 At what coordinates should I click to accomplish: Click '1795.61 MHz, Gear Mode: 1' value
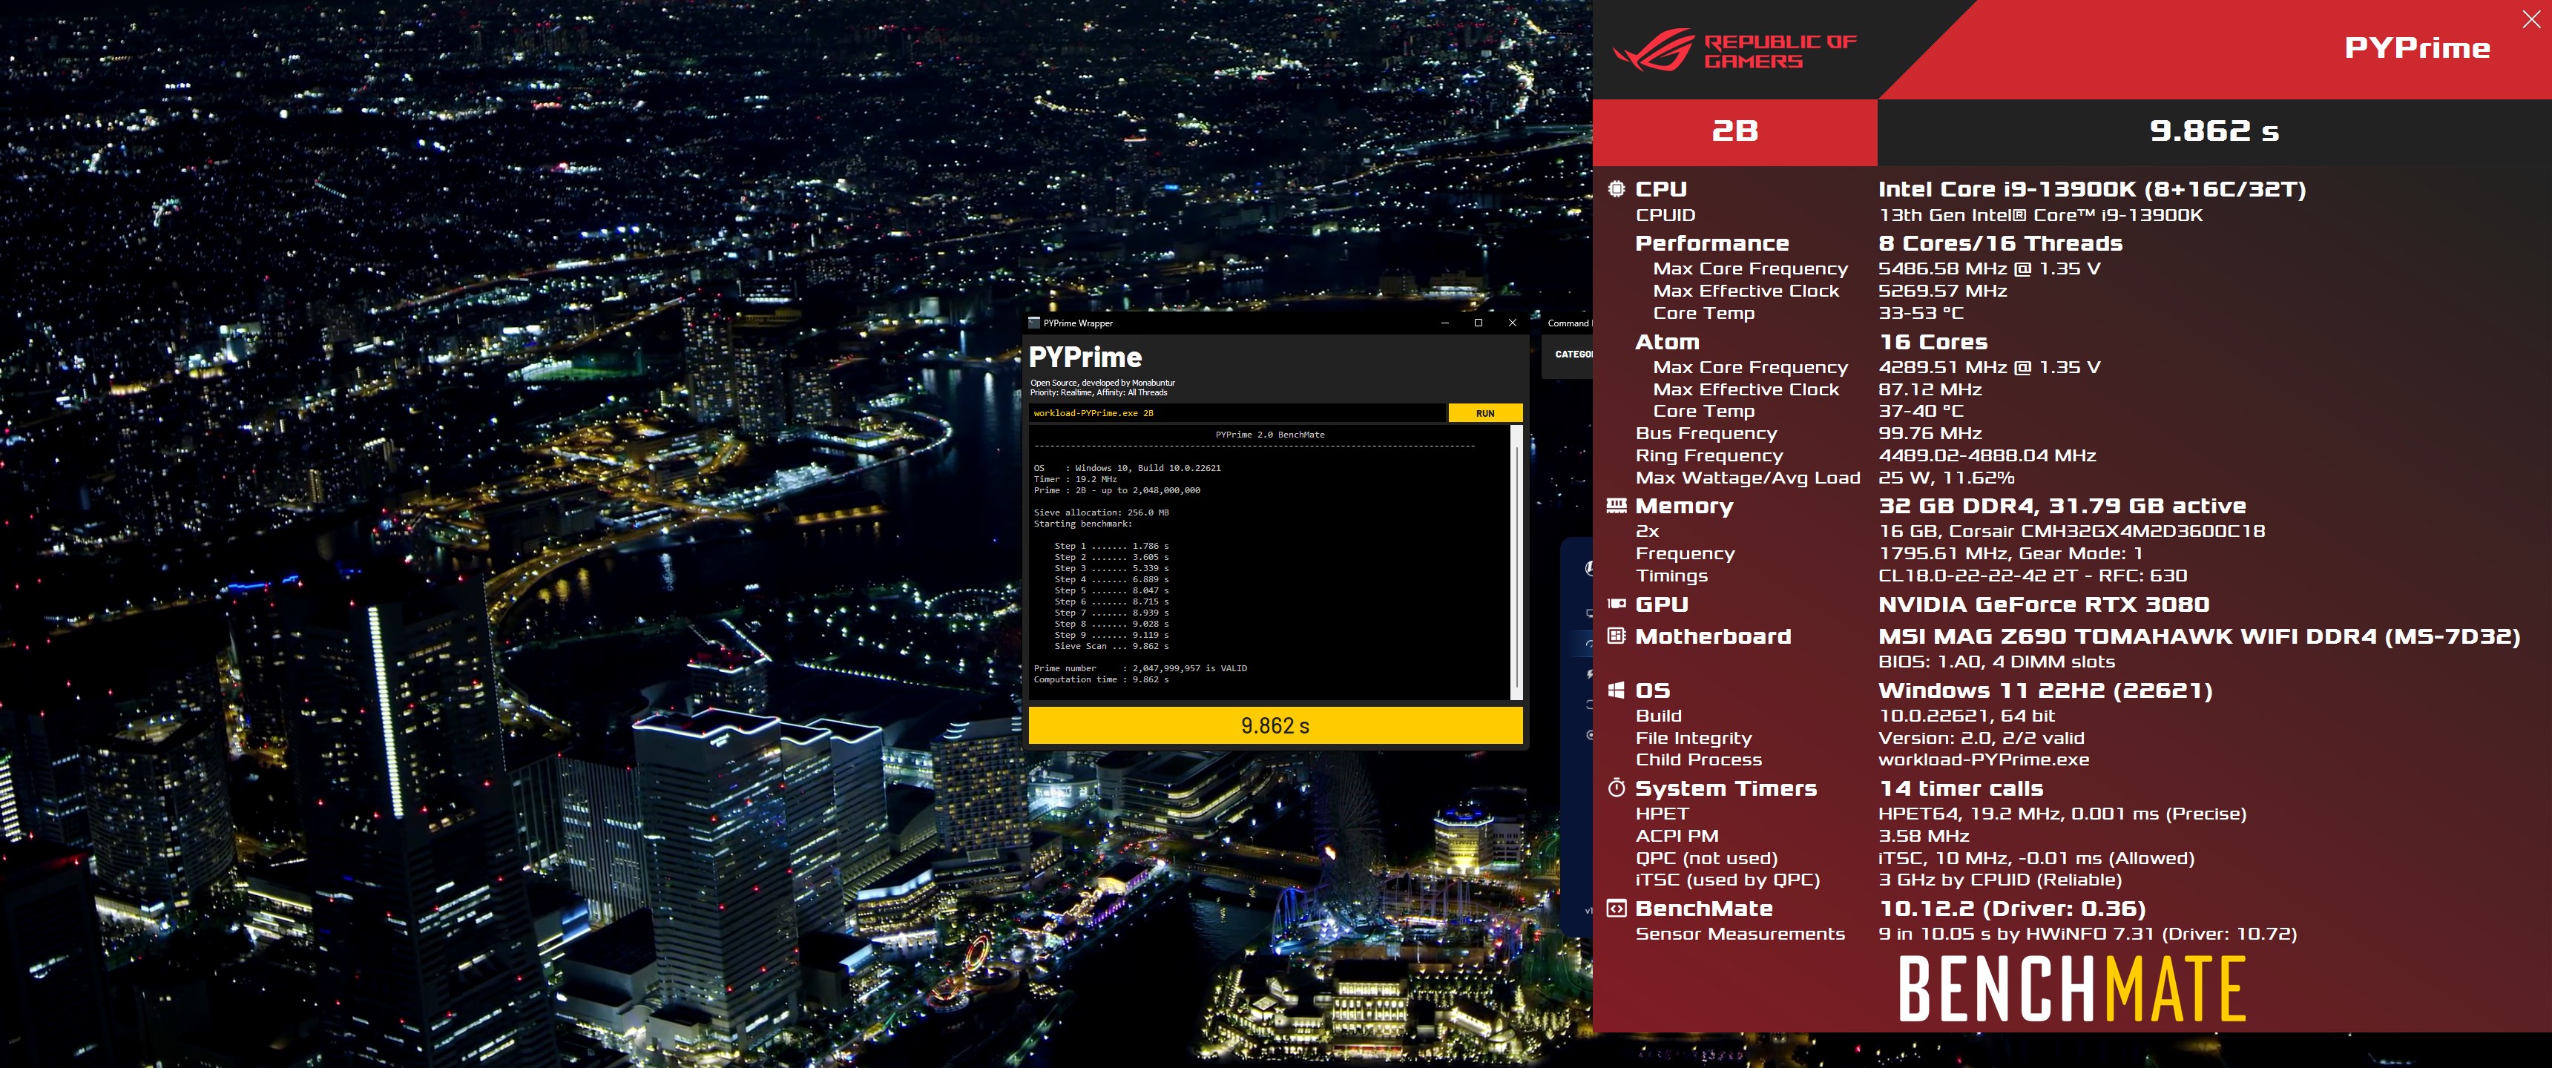(x=2010, y=553)
